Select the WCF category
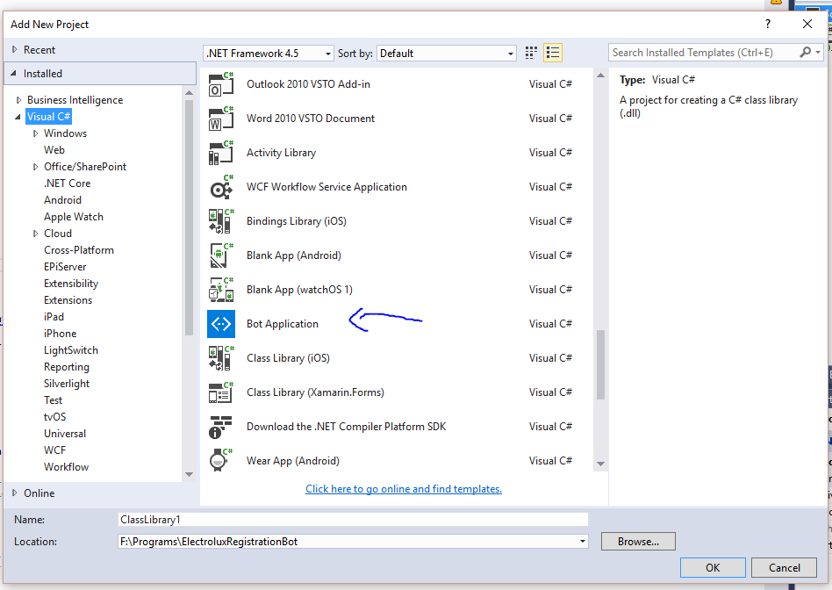The image size is (832, 590). (x=54, y=450)
